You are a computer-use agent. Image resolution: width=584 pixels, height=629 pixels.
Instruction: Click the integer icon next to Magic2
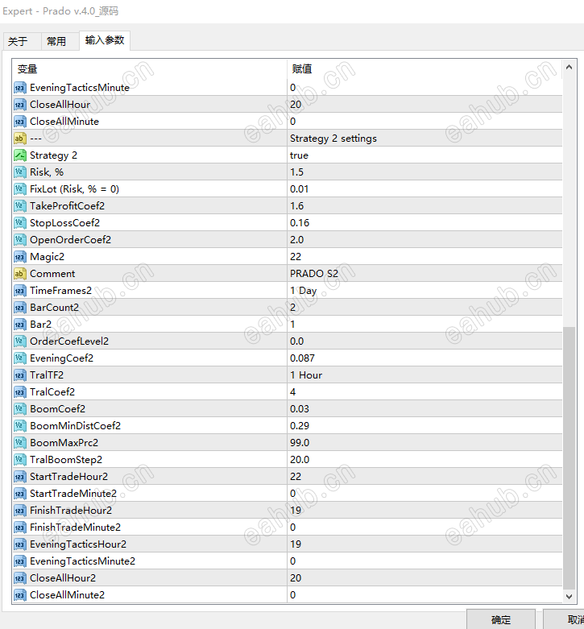20,257
